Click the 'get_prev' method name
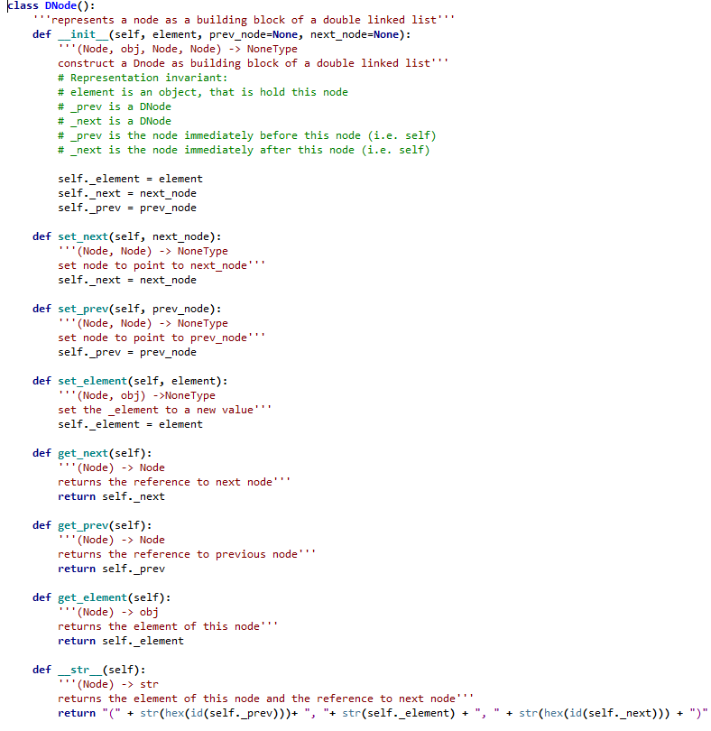This screenshot has width=711, height=731. 83,526
